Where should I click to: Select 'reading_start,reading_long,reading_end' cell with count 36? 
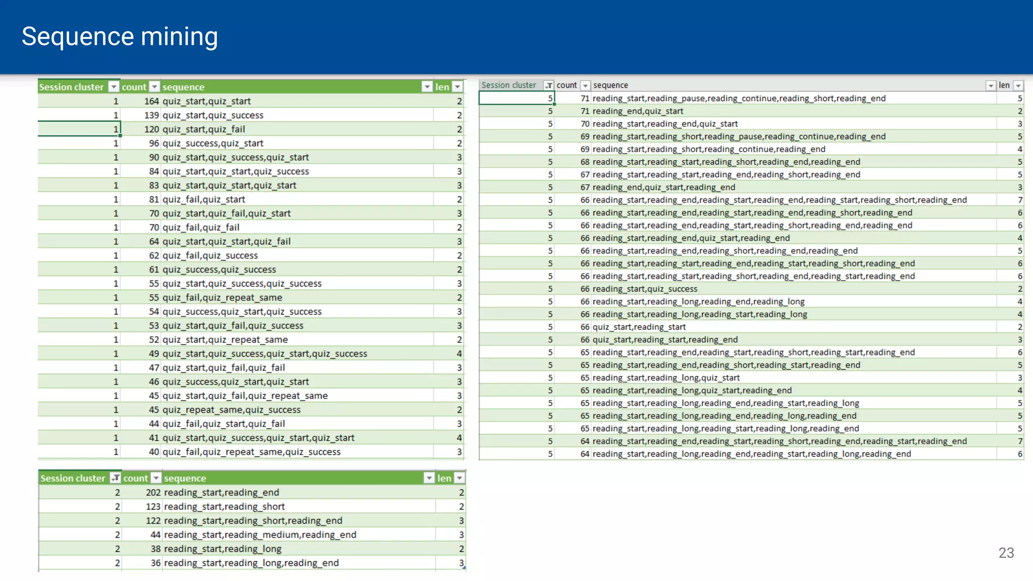point(299,563)
